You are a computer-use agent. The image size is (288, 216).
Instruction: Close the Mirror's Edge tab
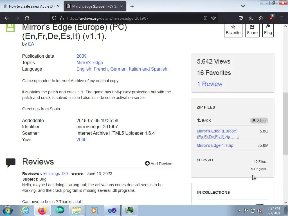121,6
